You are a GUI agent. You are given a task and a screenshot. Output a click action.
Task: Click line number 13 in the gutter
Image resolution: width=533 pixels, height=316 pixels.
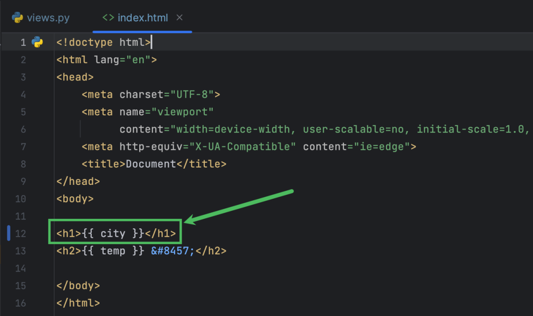coord(20,251)
